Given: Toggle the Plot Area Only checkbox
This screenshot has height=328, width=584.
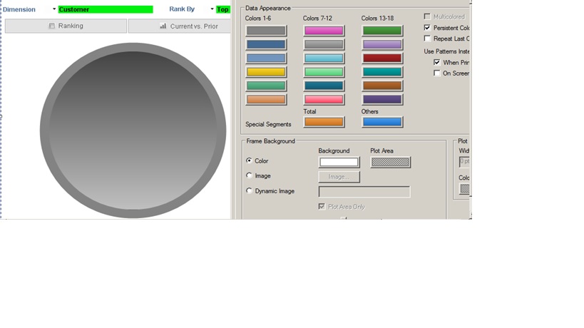Looking at the screenshot, I should click(322, 206).
